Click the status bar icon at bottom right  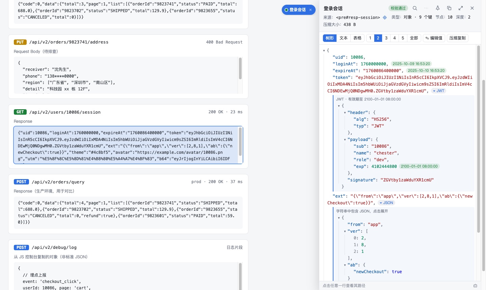475,286
